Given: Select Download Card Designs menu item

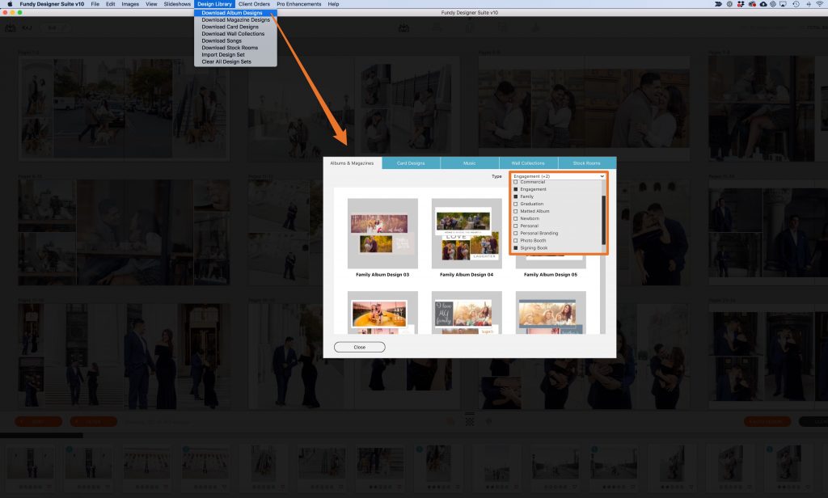Looking at the screenshot, I should [235, 27].
